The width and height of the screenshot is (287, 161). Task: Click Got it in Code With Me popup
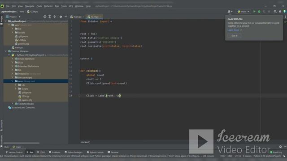point(234,36)
